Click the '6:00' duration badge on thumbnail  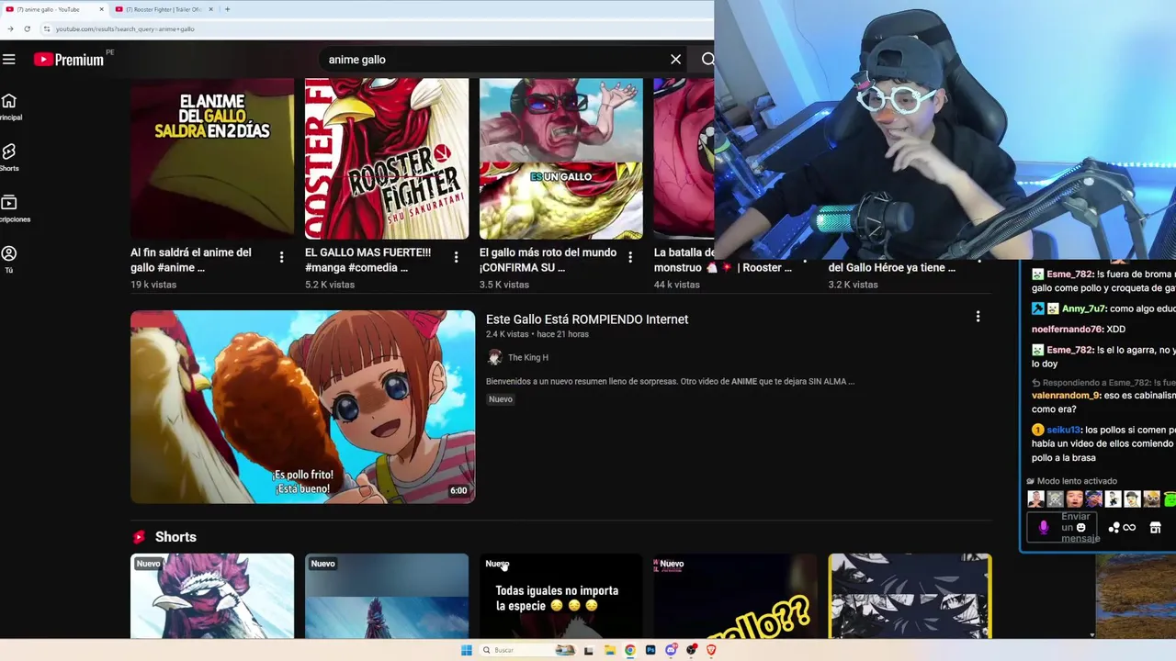pos(458,490)
